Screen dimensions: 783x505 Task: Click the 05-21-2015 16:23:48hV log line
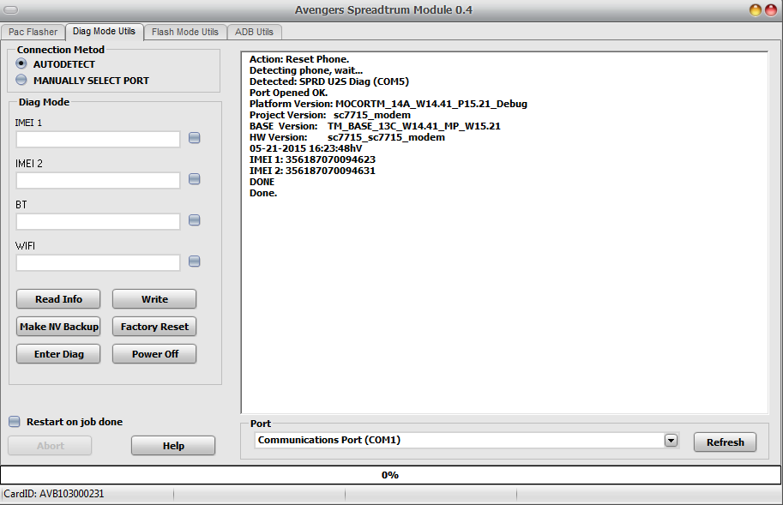pyautogui.click(x=305, y=148)
